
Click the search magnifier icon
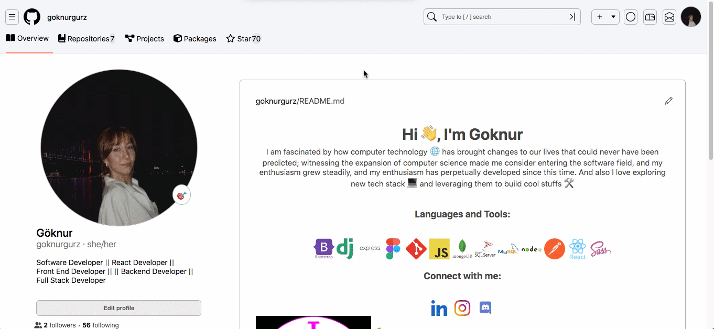431,17
